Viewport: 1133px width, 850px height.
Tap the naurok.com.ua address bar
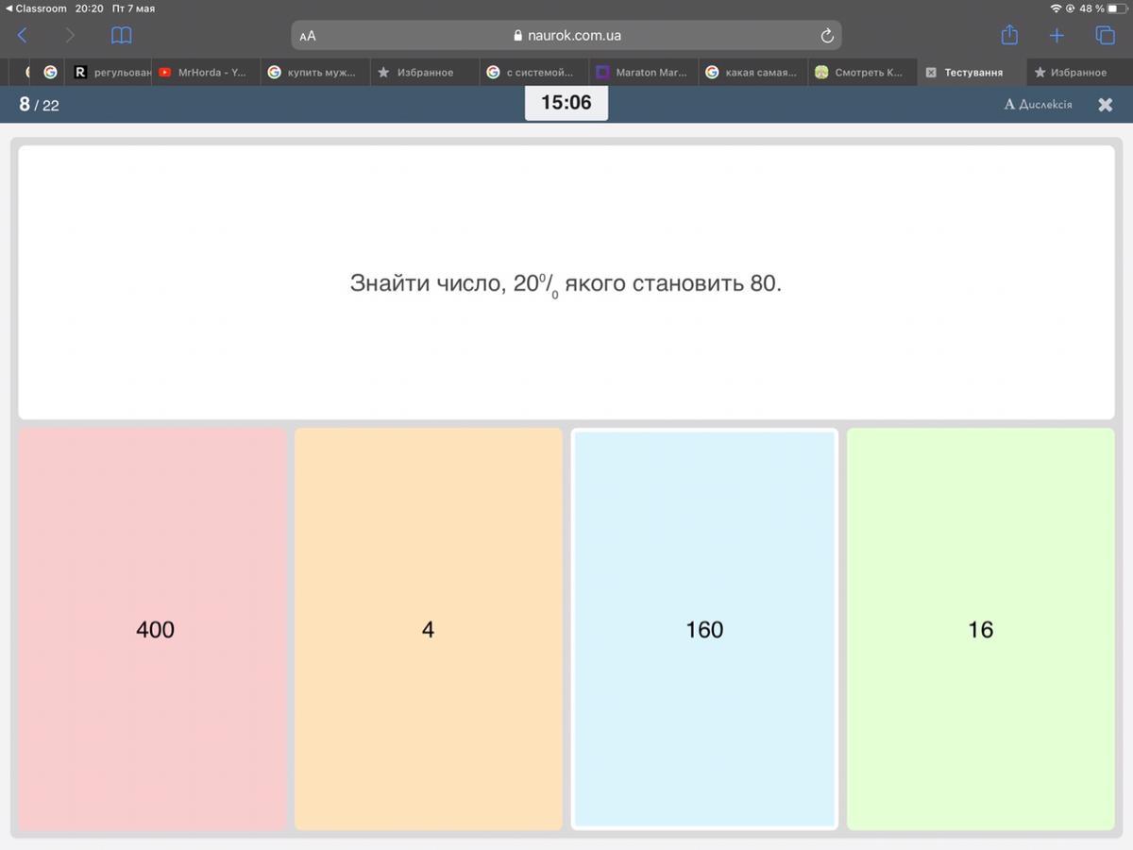(566, 36)
